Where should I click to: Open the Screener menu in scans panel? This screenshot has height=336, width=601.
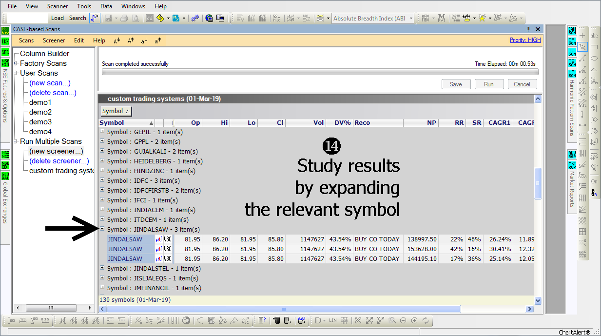[54, 40]
